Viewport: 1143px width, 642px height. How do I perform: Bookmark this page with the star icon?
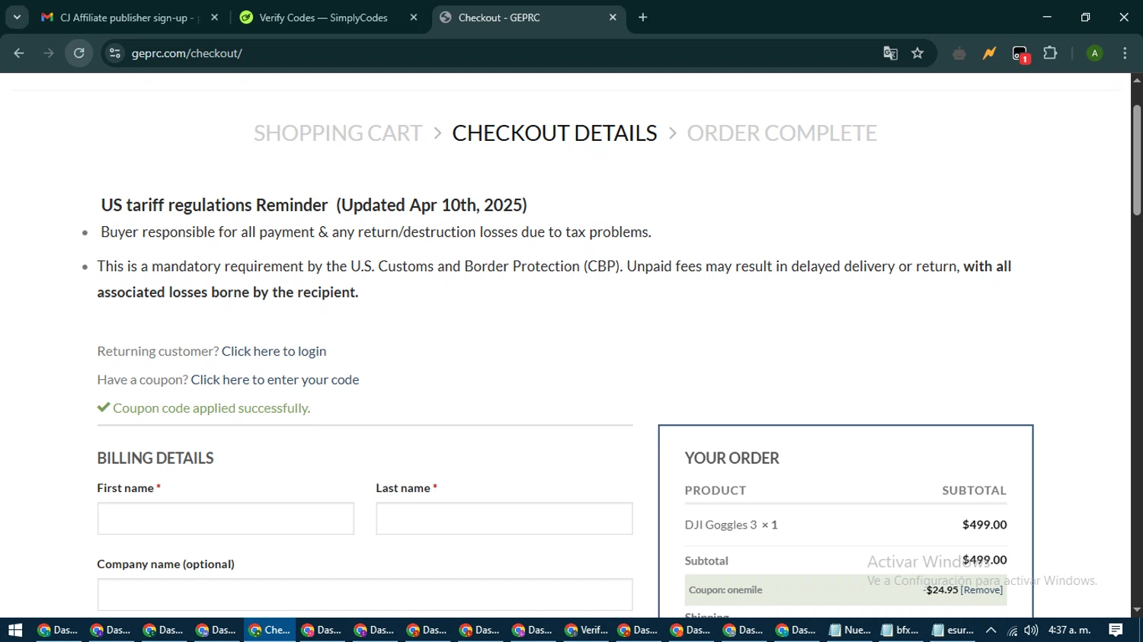click(x=917, y=53)
